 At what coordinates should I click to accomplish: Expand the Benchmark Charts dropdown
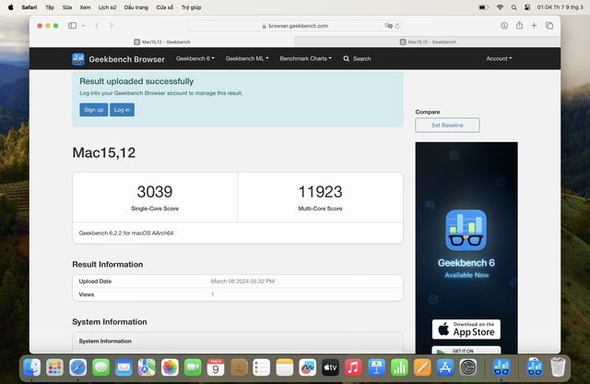[x=305, y=58]
